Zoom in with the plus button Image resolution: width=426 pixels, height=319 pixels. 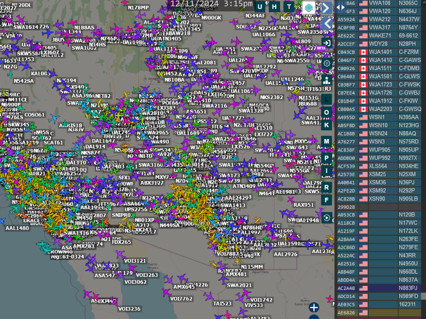click(314, 307)
